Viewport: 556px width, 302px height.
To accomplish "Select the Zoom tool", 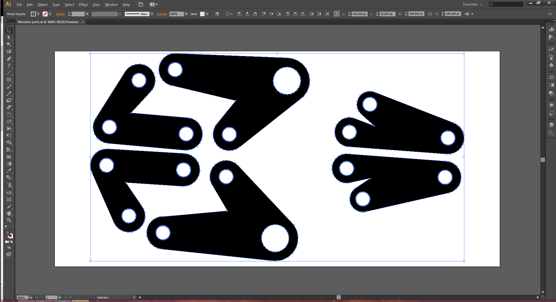I will [9, 220].
